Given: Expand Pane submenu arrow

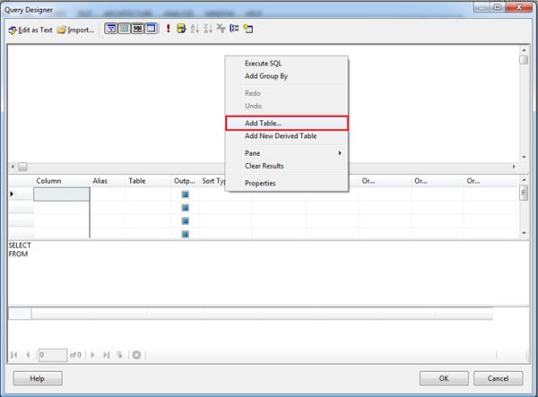Looking at the screenshot, I should pyautogui.click(x=340, y=153).
